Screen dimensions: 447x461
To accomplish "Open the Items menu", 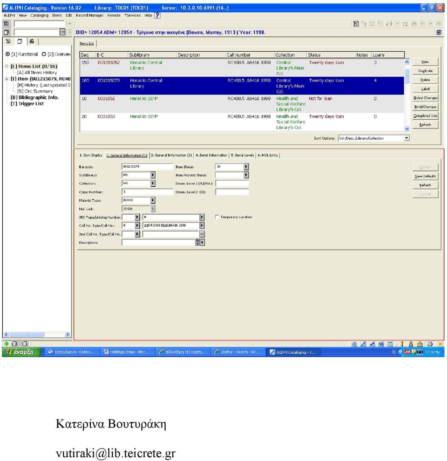I will (57, 15).
